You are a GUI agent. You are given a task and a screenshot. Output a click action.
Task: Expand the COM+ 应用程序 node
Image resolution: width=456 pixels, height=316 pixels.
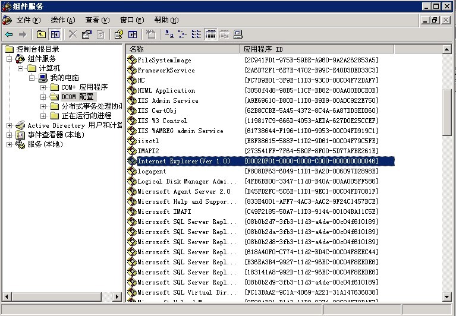click(43, 87)
